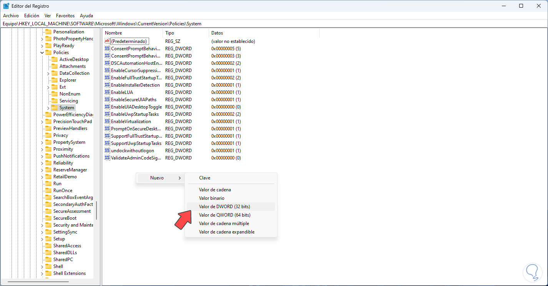The height and width of the screenshot is (286, 548).
Task: Choose Clave in the Nuevo submenu
Action: pyautogui.click(x=231, y=178)
